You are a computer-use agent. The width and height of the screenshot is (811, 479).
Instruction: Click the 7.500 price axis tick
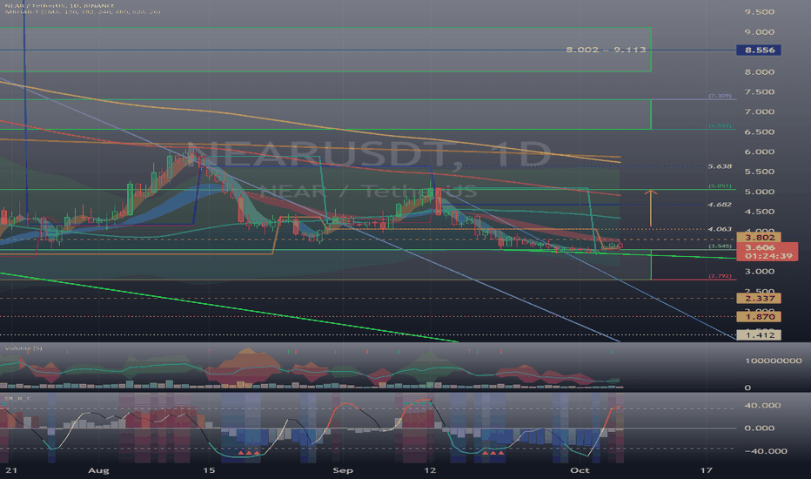760,92
